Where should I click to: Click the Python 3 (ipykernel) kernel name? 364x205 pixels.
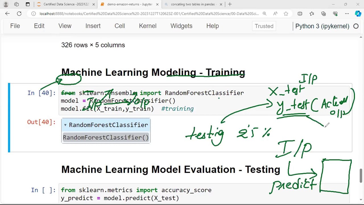click(x=322, y=26)
